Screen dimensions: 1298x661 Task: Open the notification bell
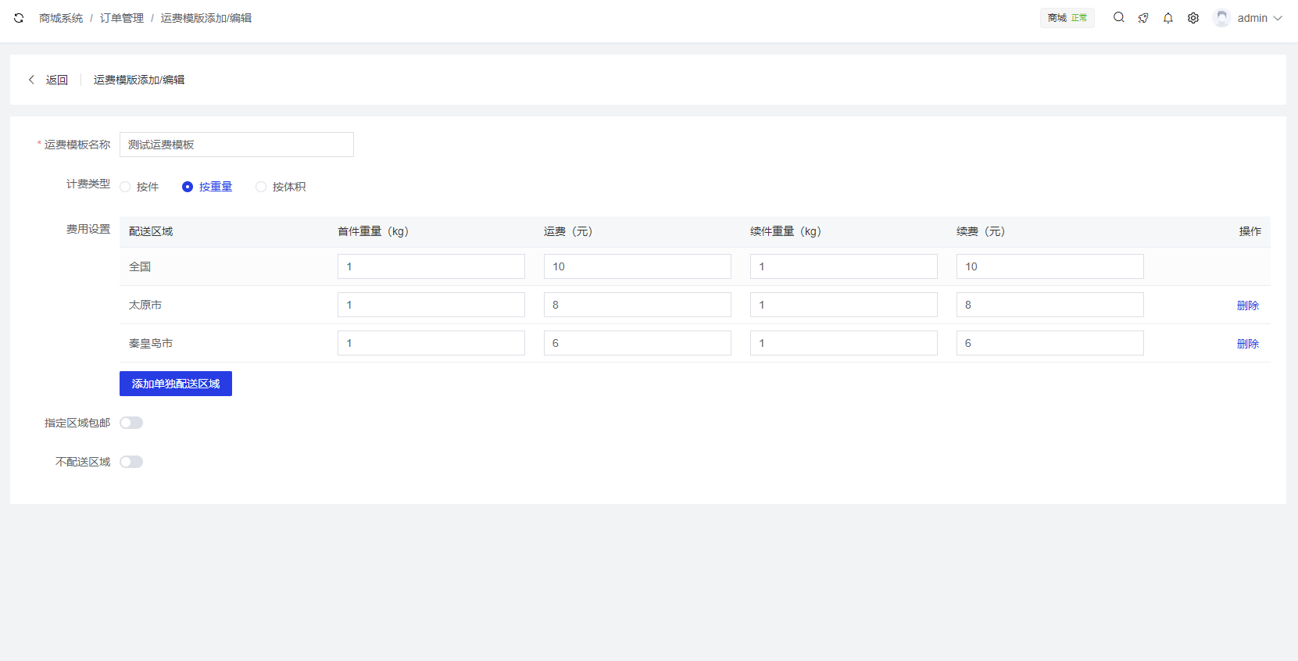(x=1167, y=18)
